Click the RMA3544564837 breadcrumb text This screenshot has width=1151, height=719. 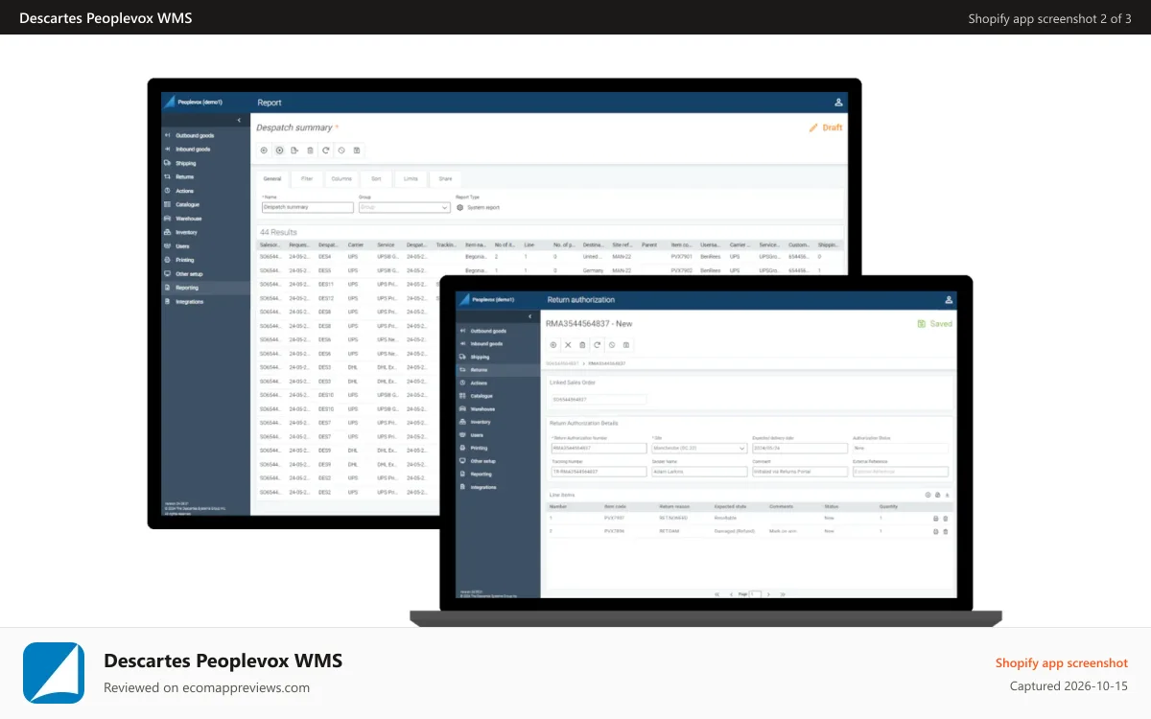pos(607,364)
